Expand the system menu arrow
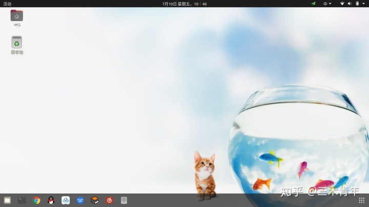The image size is (369, 207). [x=363, y=4]
